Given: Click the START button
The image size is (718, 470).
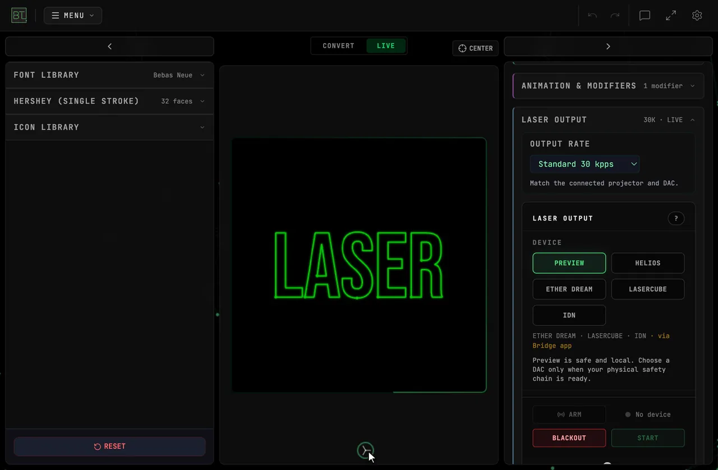Looking at the screenshot, I should [648, 438].
